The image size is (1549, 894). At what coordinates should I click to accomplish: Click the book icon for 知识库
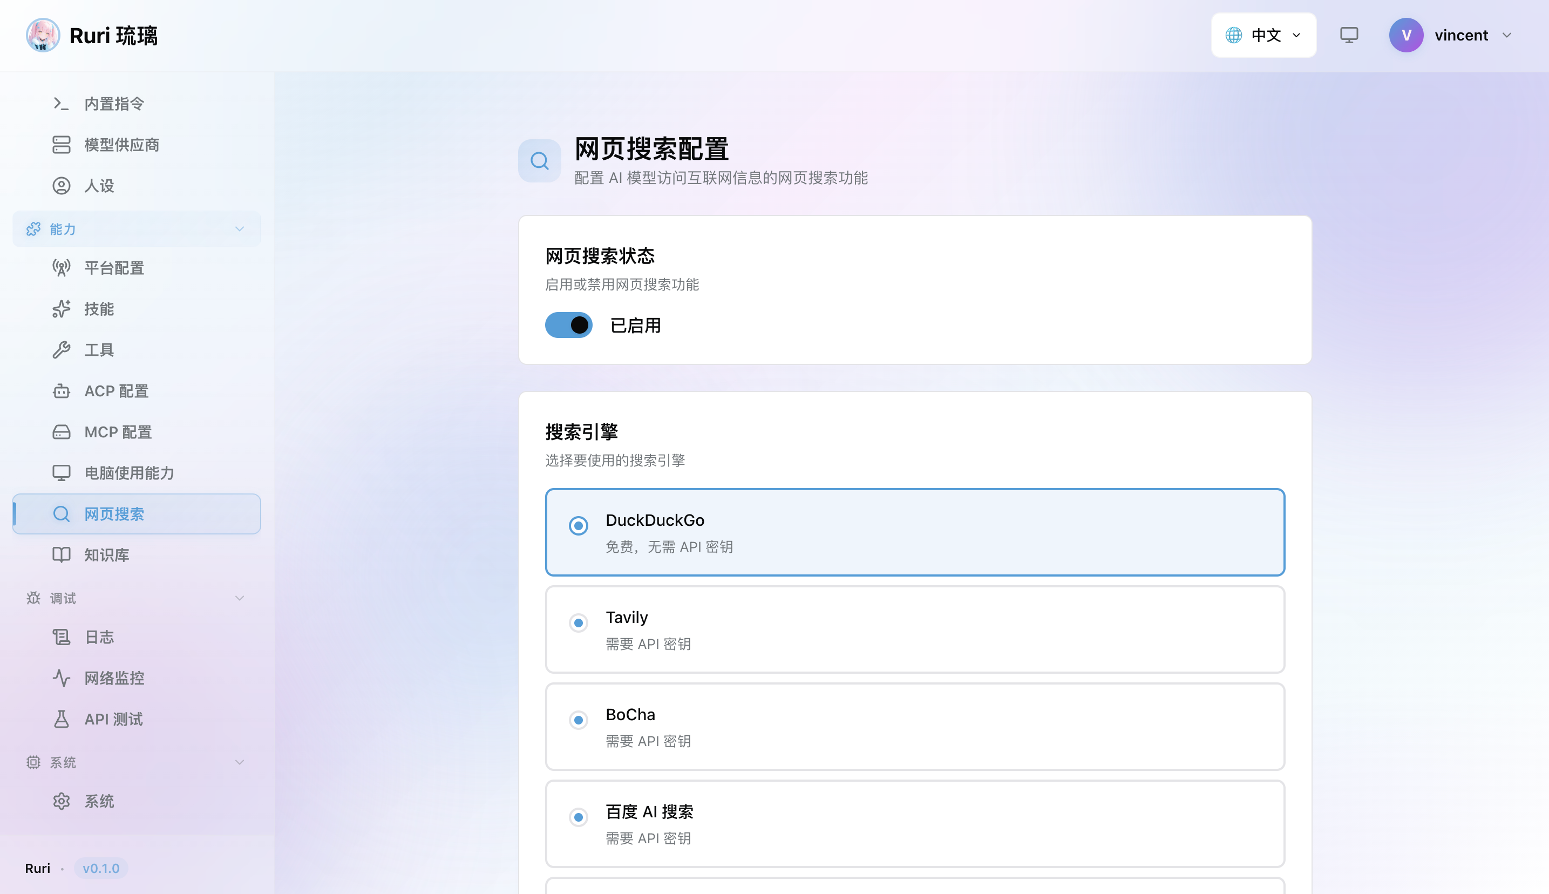tap(62, 555)
